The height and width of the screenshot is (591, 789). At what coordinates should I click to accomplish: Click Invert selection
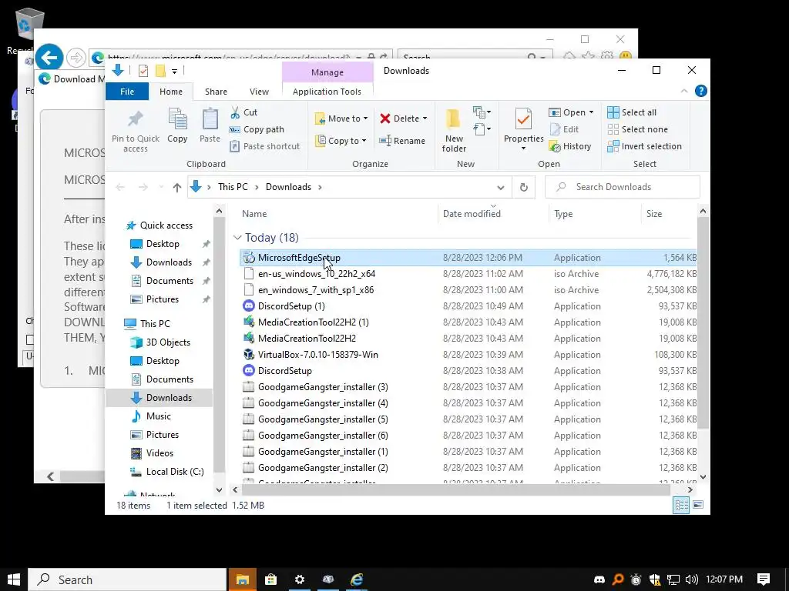pos(645,146)
